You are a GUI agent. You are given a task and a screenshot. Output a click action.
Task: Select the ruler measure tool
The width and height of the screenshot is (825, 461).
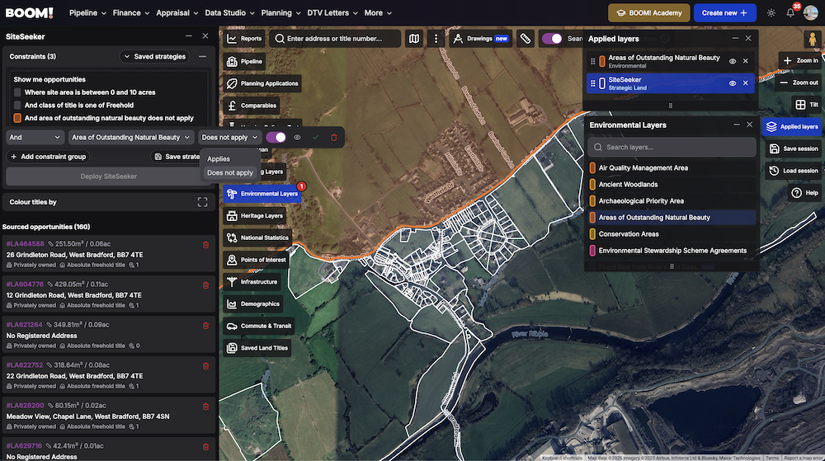pyautogui.click(x=525, y=39)
